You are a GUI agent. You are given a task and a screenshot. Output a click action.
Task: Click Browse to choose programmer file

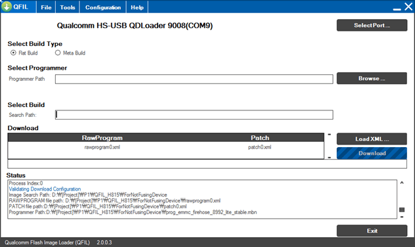(x=372, y=78)
